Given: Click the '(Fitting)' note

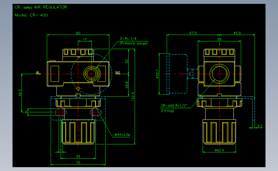Looking at the screenshot, I should point(167,111).
